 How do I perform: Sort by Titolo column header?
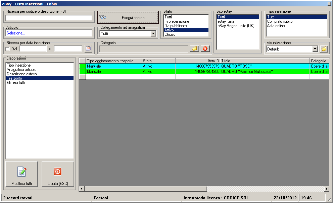pos(265,61)
